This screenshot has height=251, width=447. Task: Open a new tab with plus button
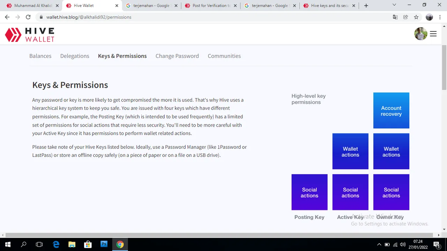[x=366, y=6]
